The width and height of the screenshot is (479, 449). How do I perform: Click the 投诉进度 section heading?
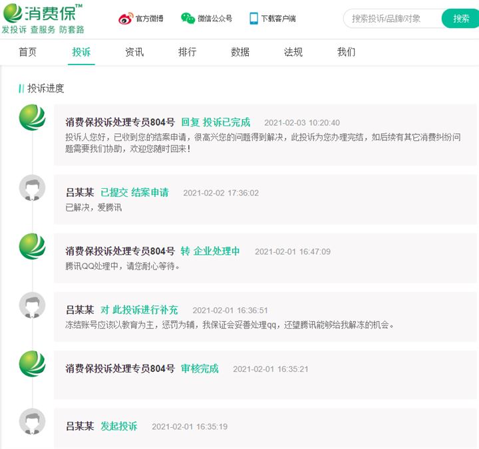pos(45,88)
